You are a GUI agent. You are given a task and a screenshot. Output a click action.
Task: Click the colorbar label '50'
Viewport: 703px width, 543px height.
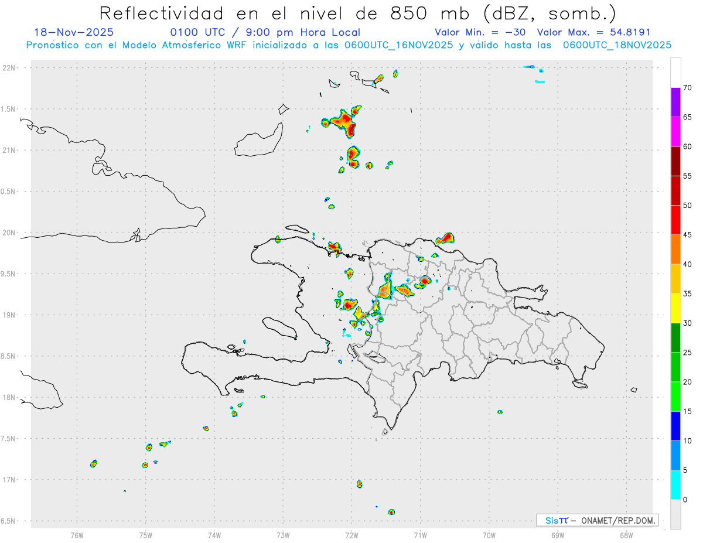tap(688, 206)
